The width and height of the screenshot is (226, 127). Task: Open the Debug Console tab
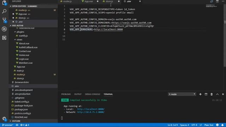coord(93,94)
